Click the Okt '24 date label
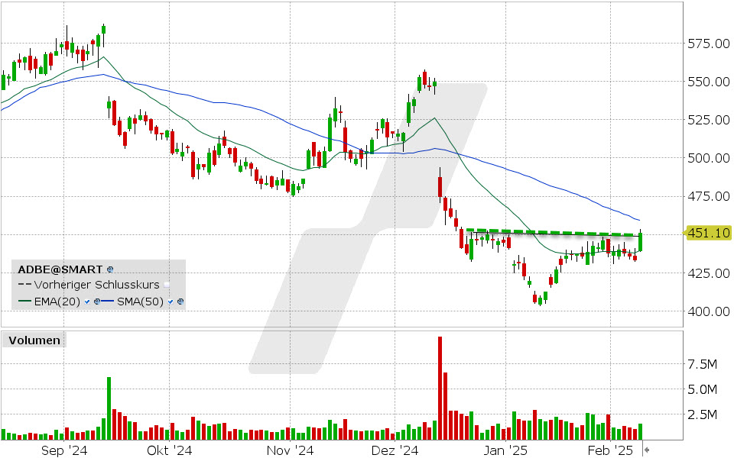734x458 pixels. coord(170,450)
